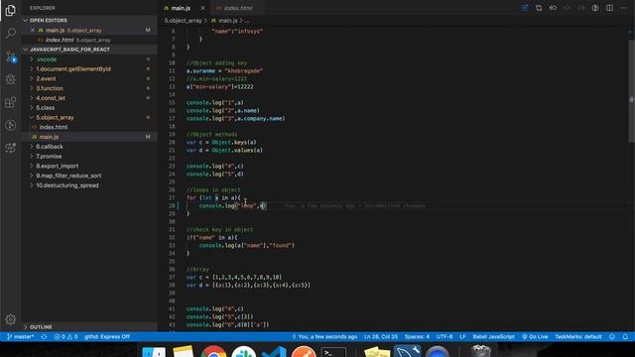Launch Google Chrome from the dock
This screenshot has height=357, width=635.
click(x=213, y=352)
